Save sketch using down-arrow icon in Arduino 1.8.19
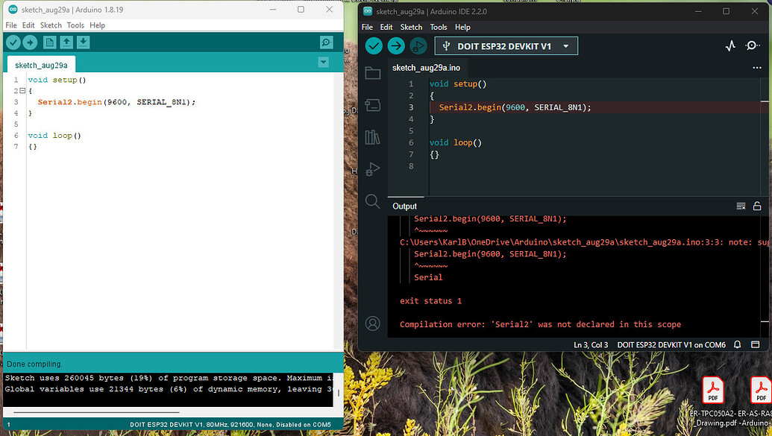 click(84, 42)
